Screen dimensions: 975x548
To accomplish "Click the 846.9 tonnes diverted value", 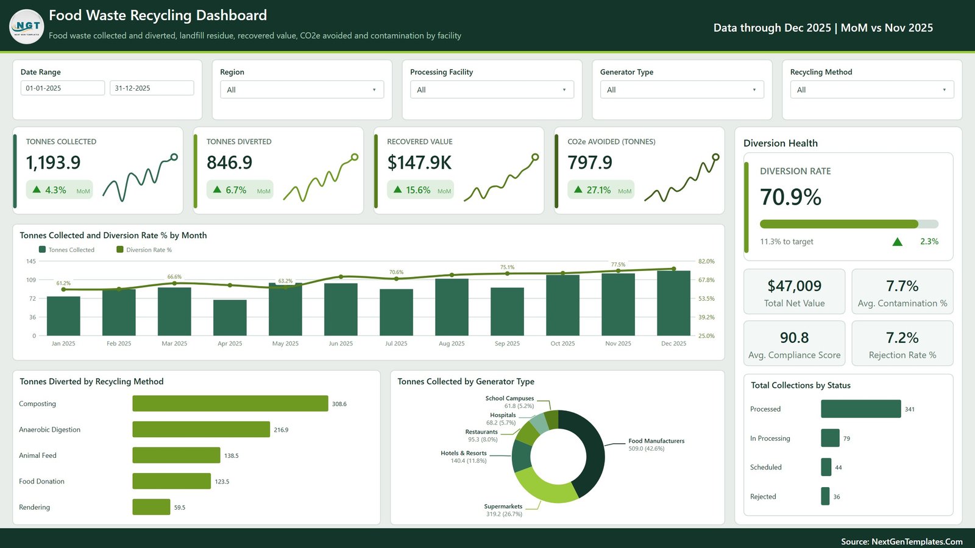I will (x=229, y=163).
